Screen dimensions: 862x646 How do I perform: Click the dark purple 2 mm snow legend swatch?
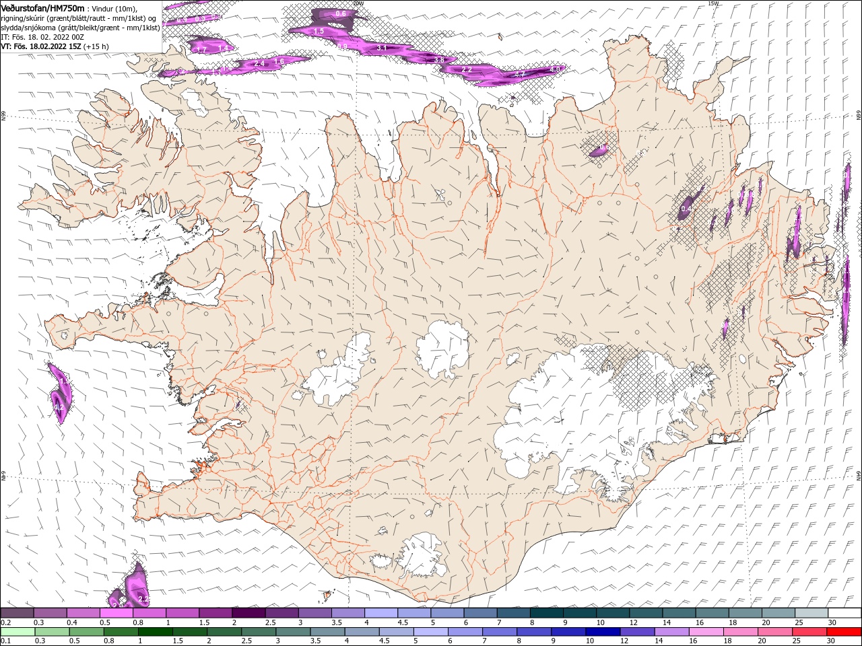coord(248,613)
